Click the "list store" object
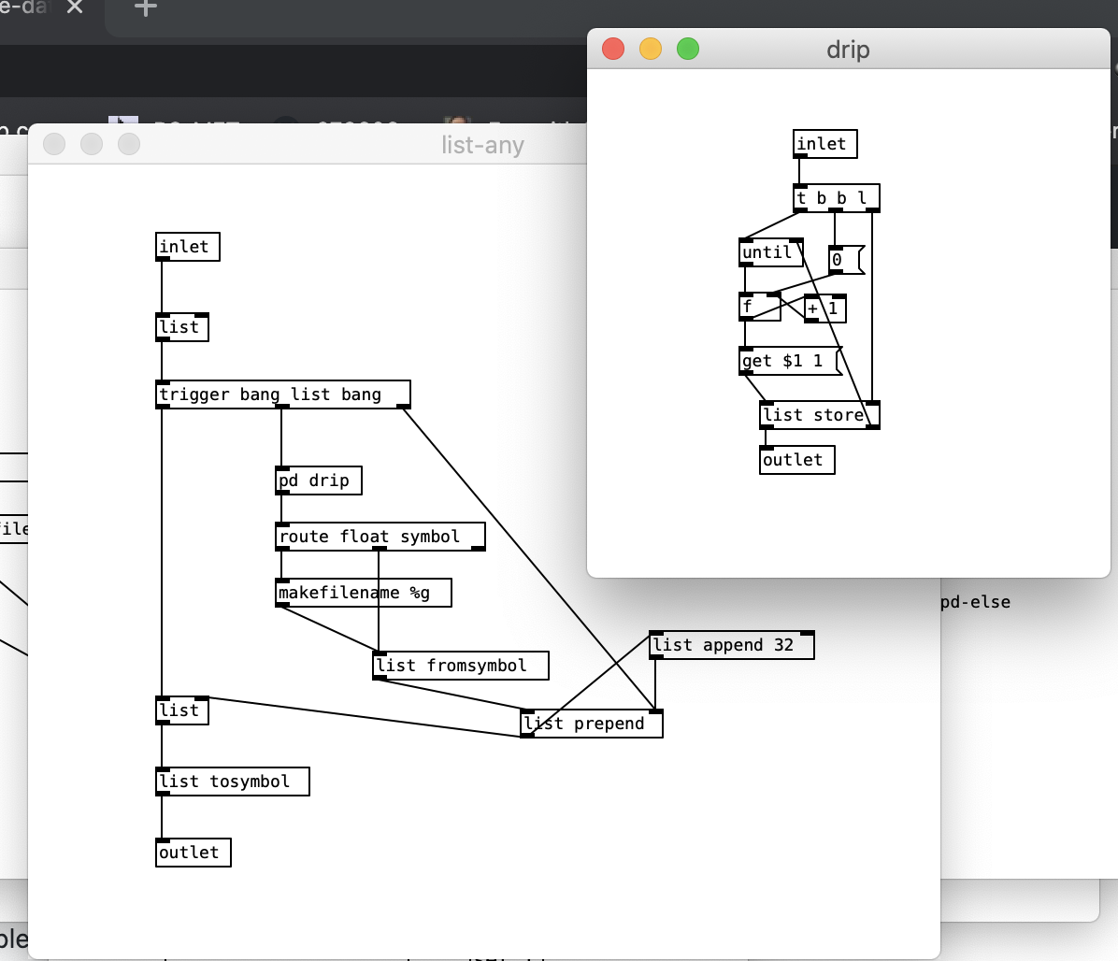Screen dimensions: 1118x961 click(x=817, y=414)
